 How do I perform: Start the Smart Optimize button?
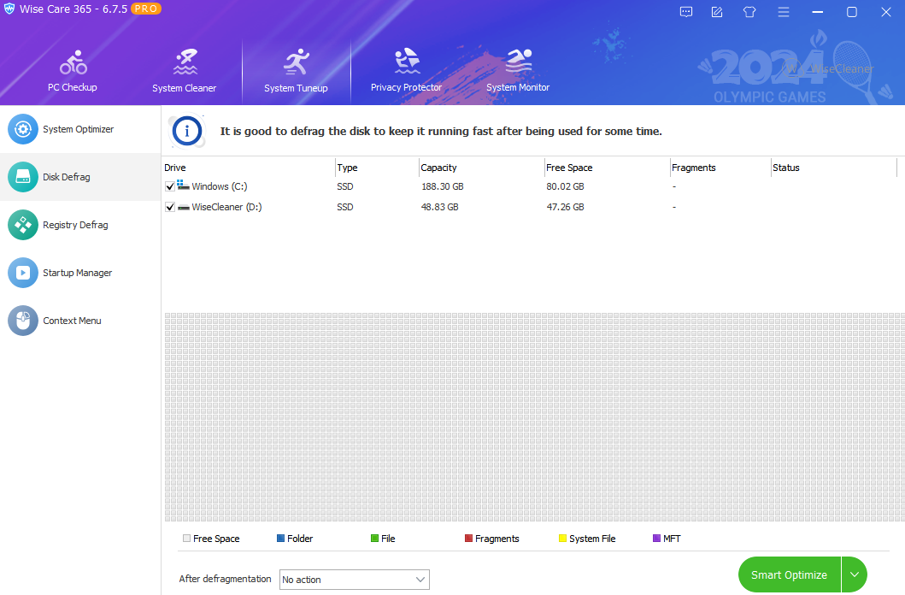coord(789,574)
